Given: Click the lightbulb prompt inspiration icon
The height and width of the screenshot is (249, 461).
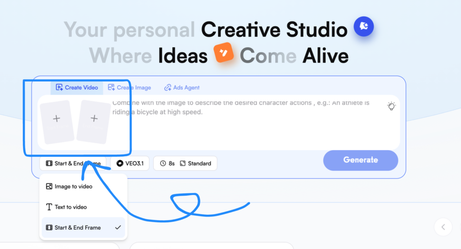Looking at the screenshot, I should click(391, 106).
